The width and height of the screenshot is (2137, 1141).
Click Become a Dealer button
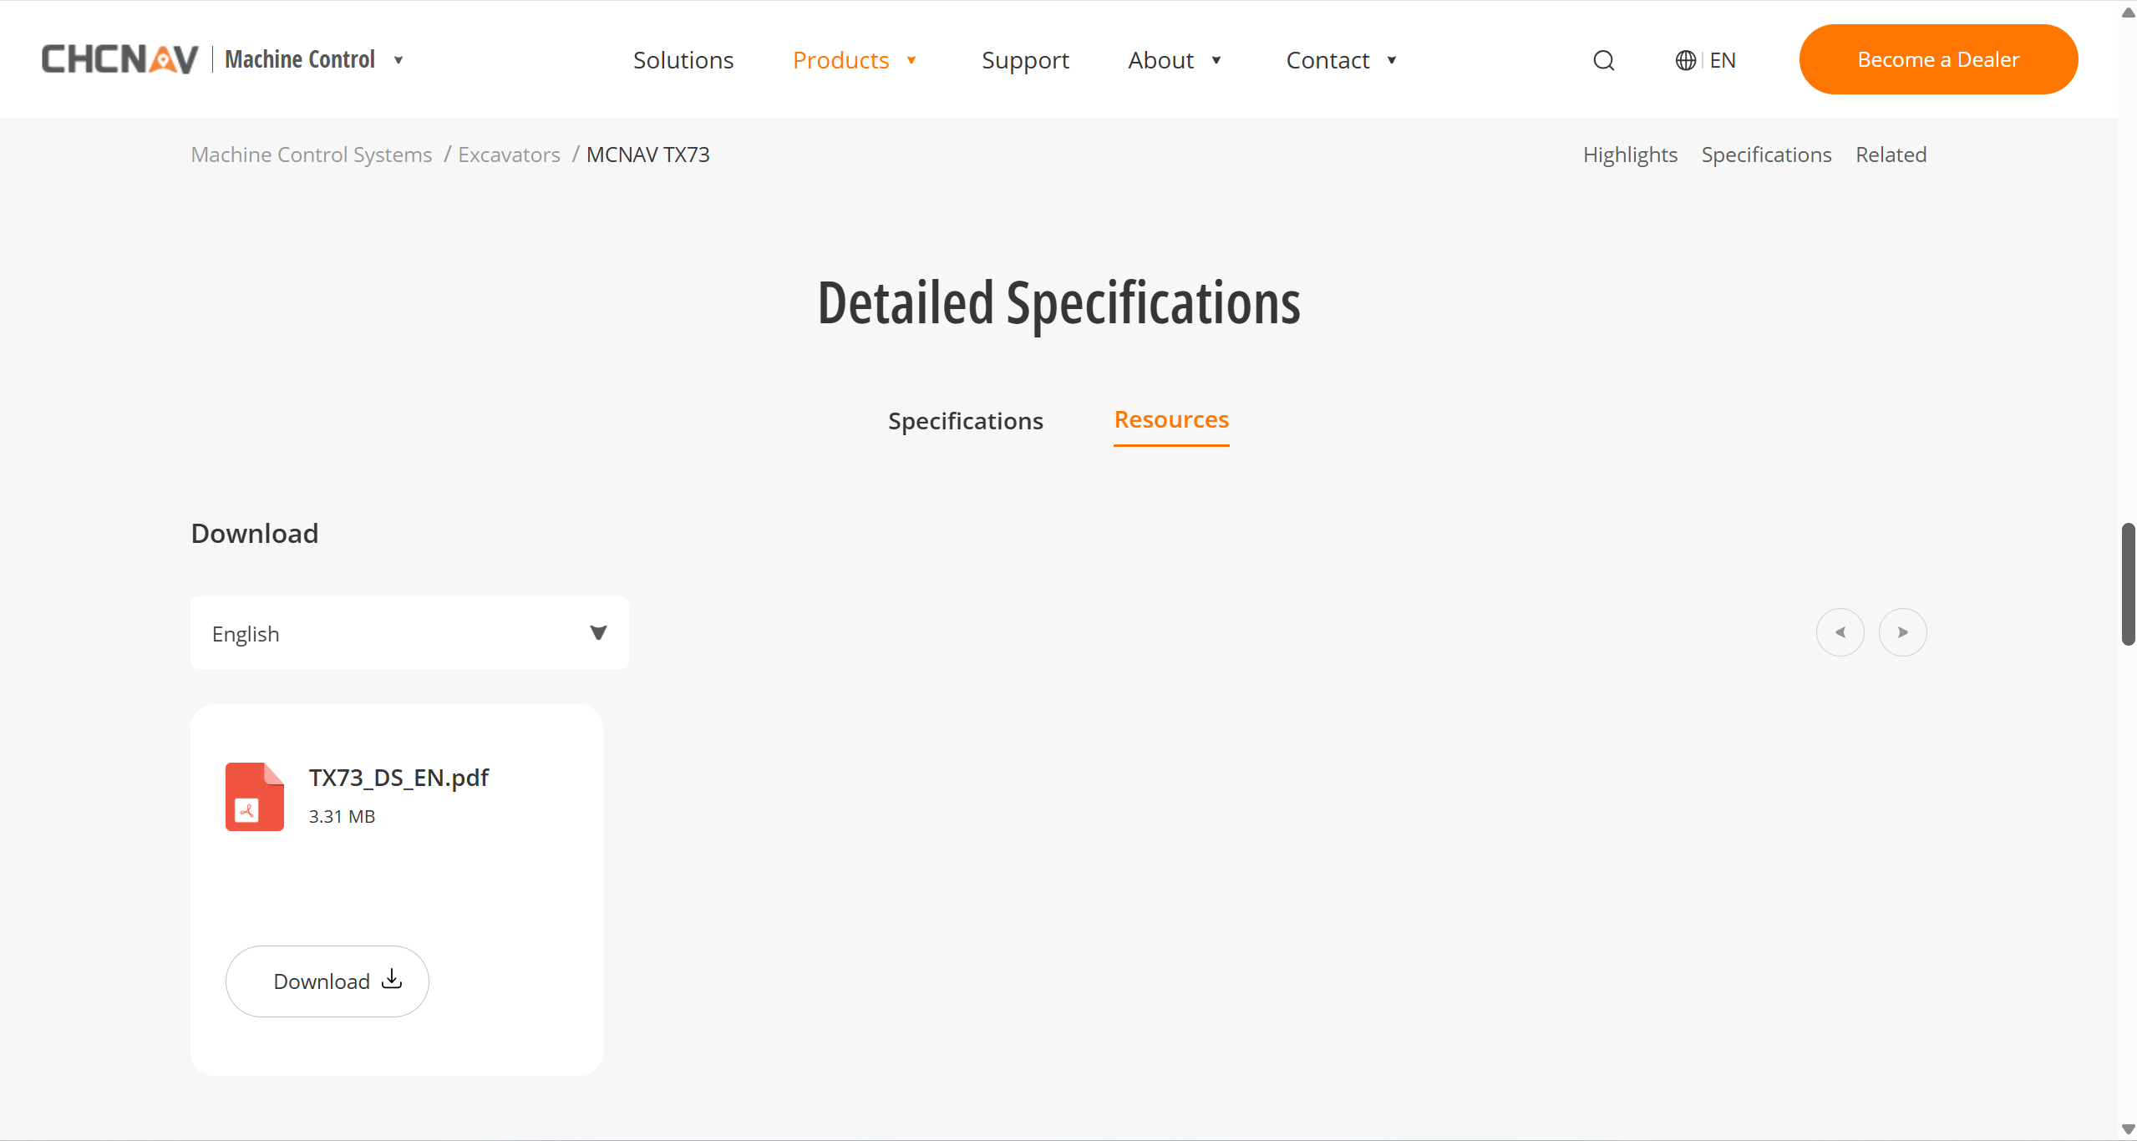pos(1937,59)
